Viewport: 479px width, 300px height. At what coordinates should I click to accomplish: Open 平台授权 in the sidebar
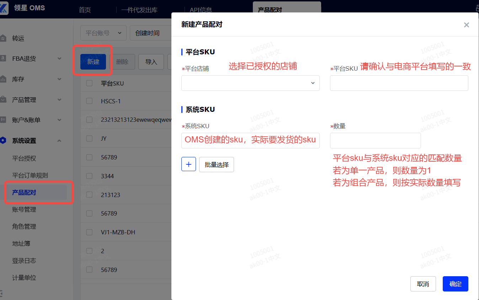(24, 158)
